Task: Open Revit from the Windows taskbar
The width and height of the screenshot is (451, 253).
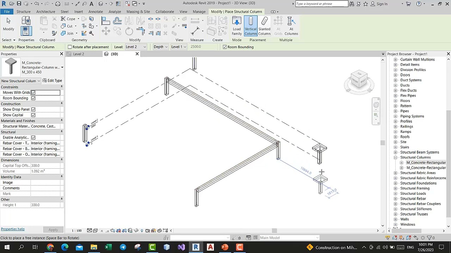Action: 196,247
